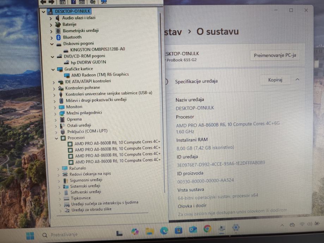Expand the IDE ATA/ATAPI kontroleri node

pyautogui.click(x=54, y=82)
